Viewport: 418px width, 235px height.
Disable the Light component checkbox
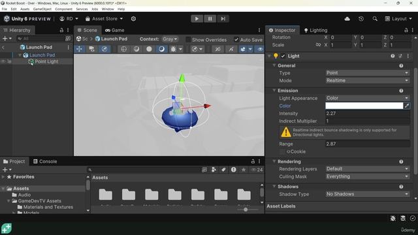click(x=283, y=56)
